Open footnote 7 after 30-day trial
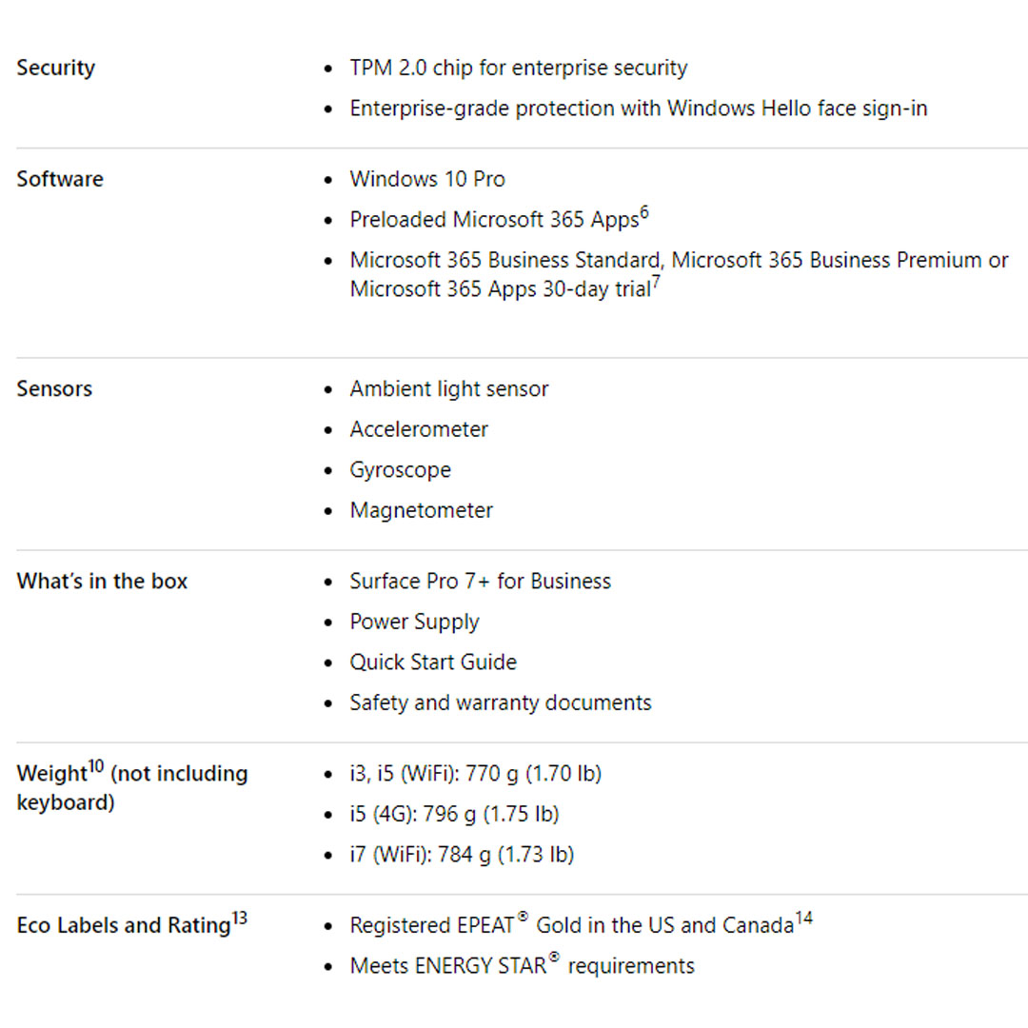This screenshot has height=1028, width=1028. (x=656, y=282)
